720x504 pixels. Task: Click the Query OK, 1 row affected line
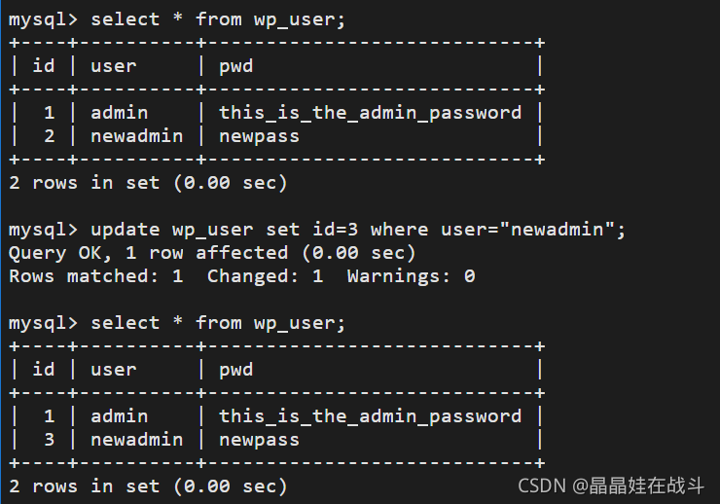tap(212, 253)
